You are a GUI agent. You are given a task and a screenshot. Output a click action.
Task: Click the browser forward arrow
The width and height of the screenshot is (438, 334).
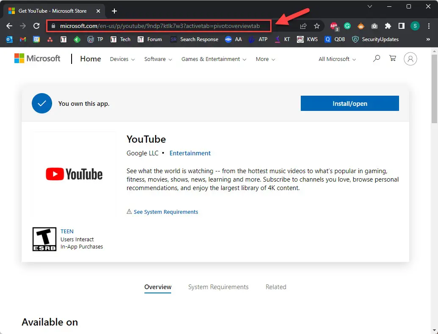23,26
